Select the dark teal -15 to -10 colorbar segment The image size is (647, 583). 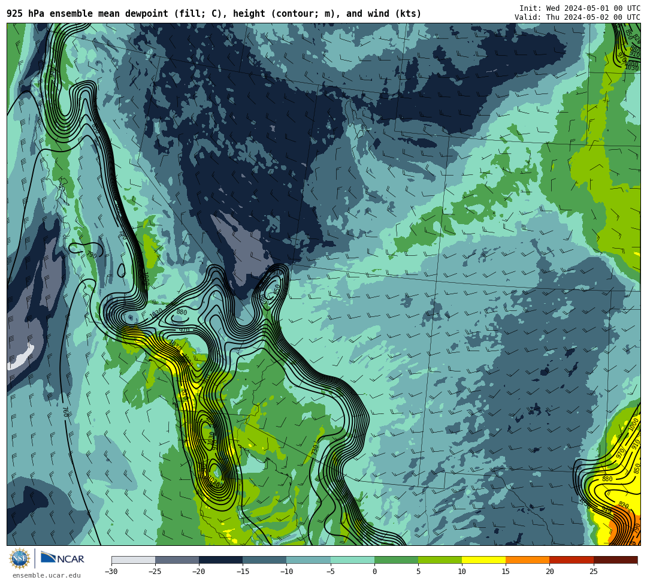265,560
